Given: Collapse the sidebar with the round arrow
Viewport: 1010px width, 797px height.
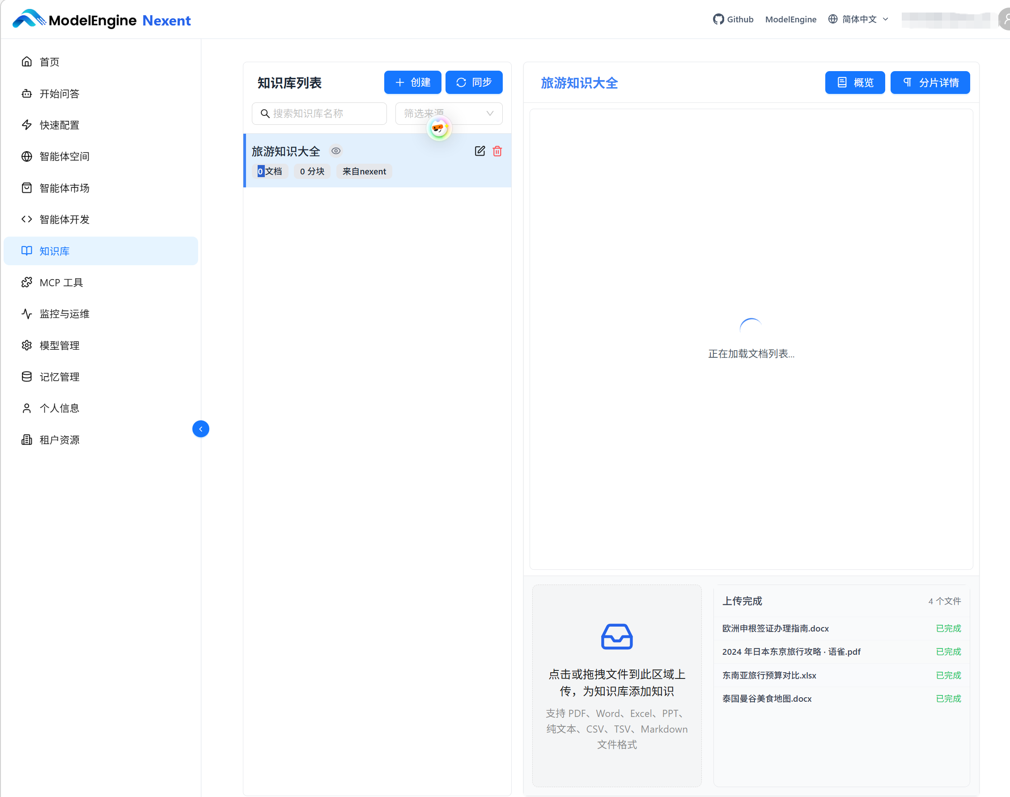Looking at the screenshot, I should tap(201, 429).
